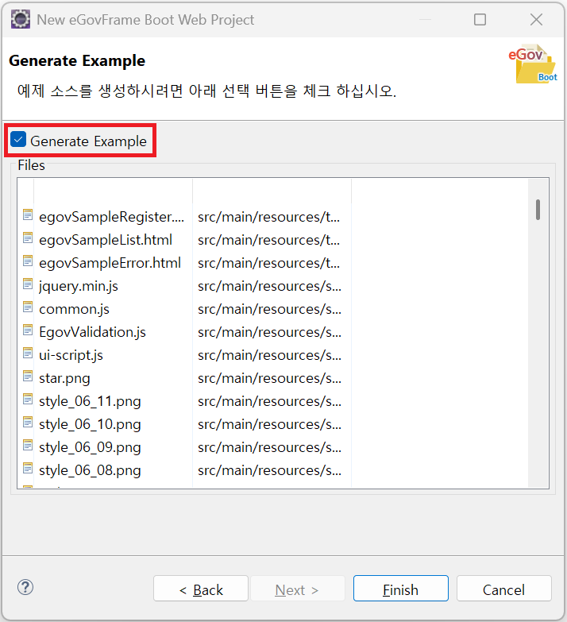The height and width of the screenshot is (622, 567).
Task: Click the file icon beside common.js
Action: click(x=28, y=307)
